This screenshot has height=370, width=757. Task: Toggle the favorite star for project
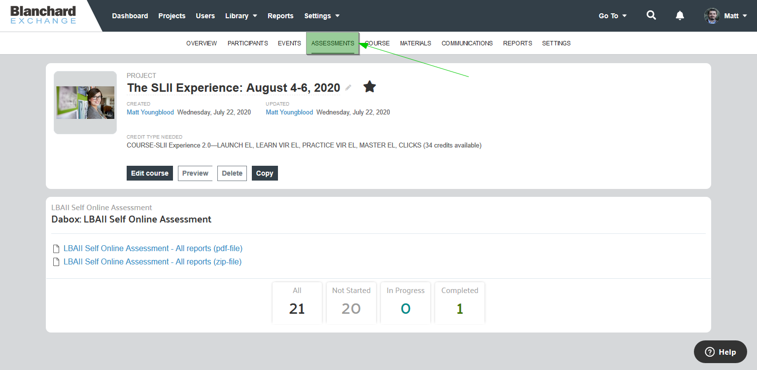[x=370, y=87]
